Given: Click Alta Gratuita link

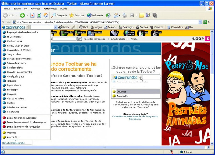Looking at the screenshot, I should 118,39.
